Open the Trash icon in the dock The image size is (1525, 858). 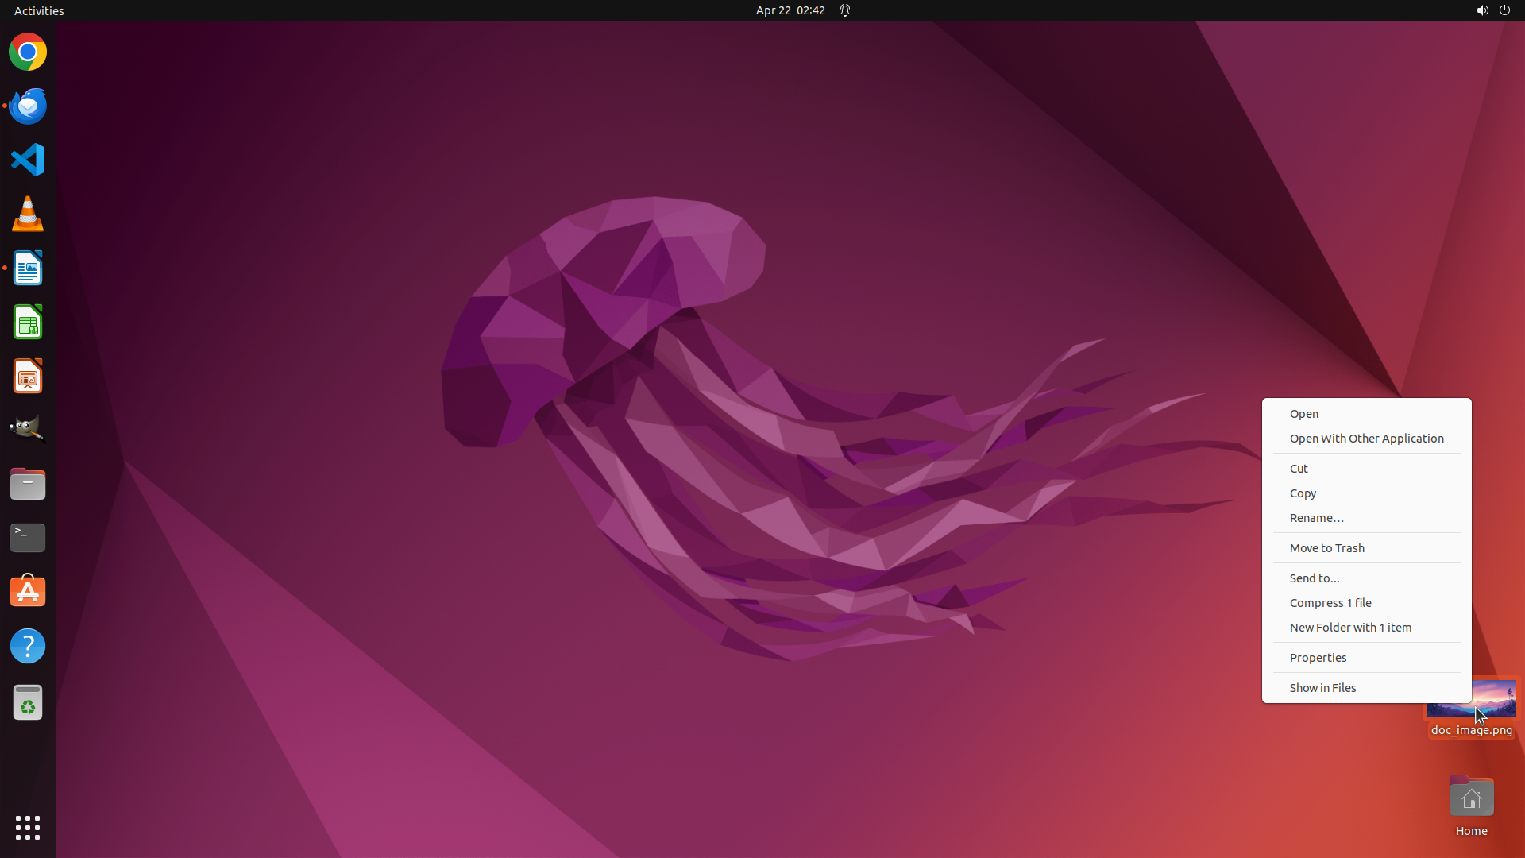(x=28, y=703)
